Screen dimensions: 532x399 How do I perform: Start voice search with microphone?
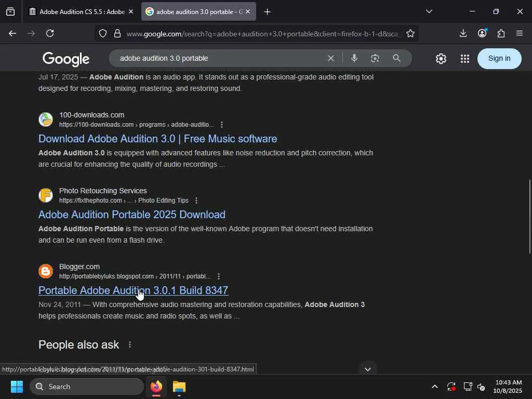(x=354, y=58)
